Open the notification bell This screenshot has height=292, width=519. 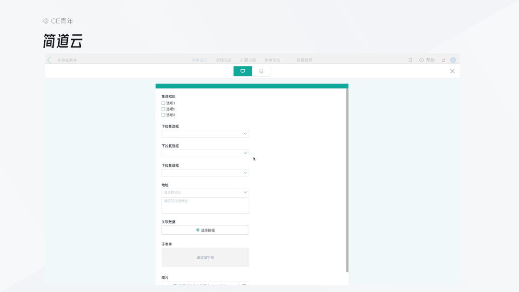pos(443,60)
